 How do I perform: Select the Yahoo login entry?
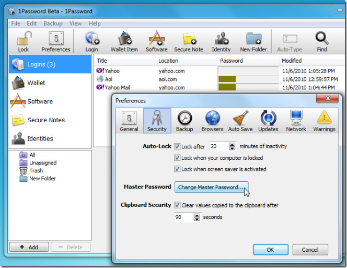108,71
